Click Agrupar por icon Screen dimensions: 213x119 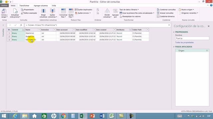(115, 11)
